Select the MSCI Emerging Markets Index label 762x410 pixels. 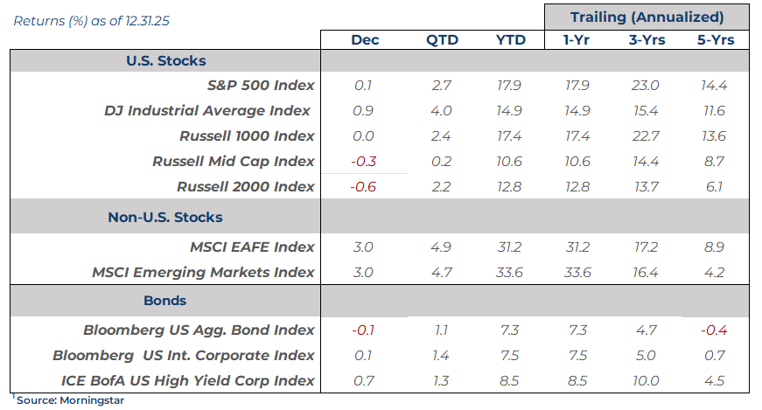(204, 272)
